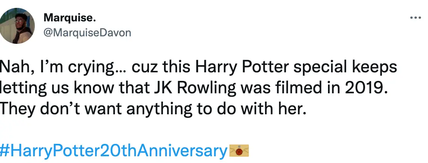The image size is (428, 163).
Task: Click the @MarquiseDavon handle
Action: coord(87,33)
